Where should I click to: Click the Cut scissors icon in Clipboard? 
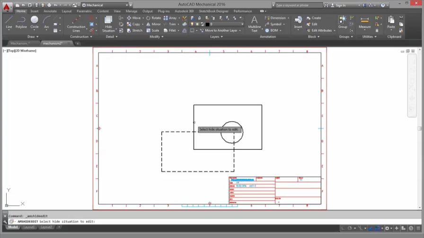(401, 18)
